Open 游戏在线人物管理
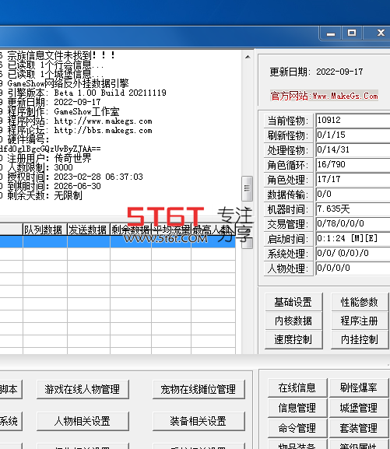 click(x=83, y=389)
